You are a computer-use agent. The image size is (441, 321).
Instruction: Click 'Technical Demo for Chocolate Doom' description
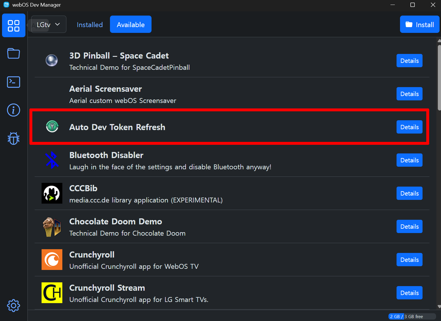127,233
